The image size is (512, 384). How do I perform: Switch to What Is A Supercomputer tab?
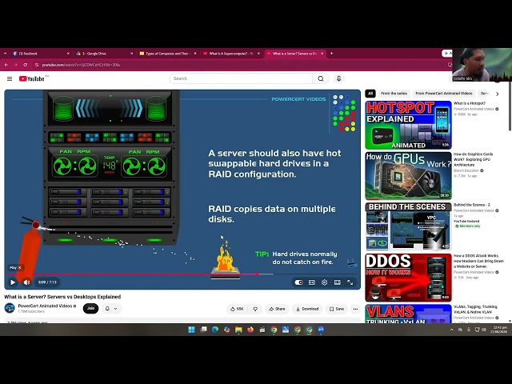pos(231,54)
